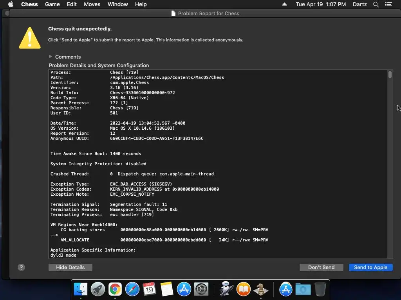Open the Help menu
401x300 pixels.
[141, 4]
